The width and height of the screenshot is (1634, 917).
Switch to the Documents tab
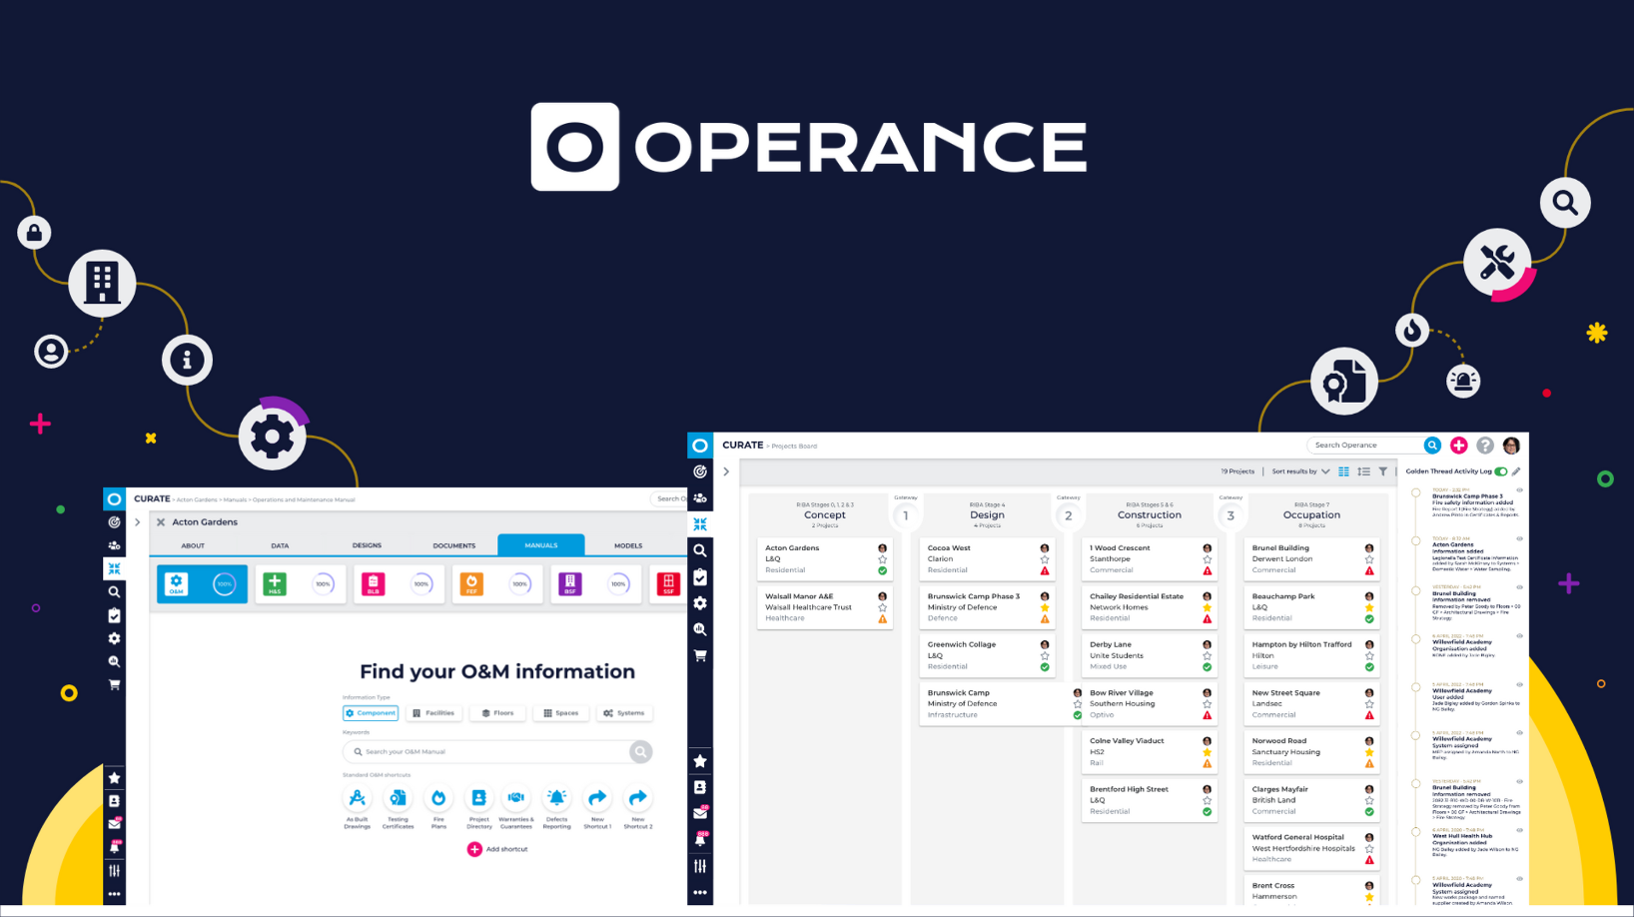(x=453, y=545)
